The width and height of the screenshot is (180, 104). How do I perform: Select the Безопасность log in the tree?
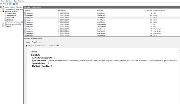click(x=12, y=16)
